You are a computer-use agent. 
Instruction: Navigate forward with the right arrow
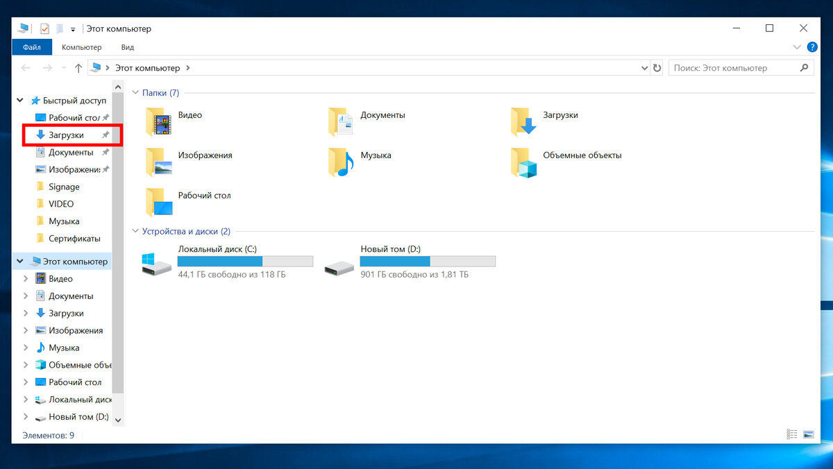[47, 68]
